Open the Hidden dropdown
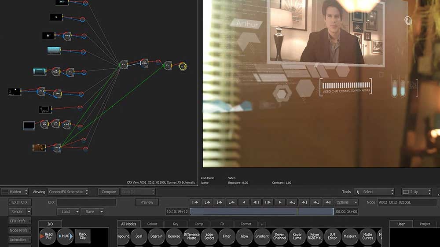 coord(15,192)
